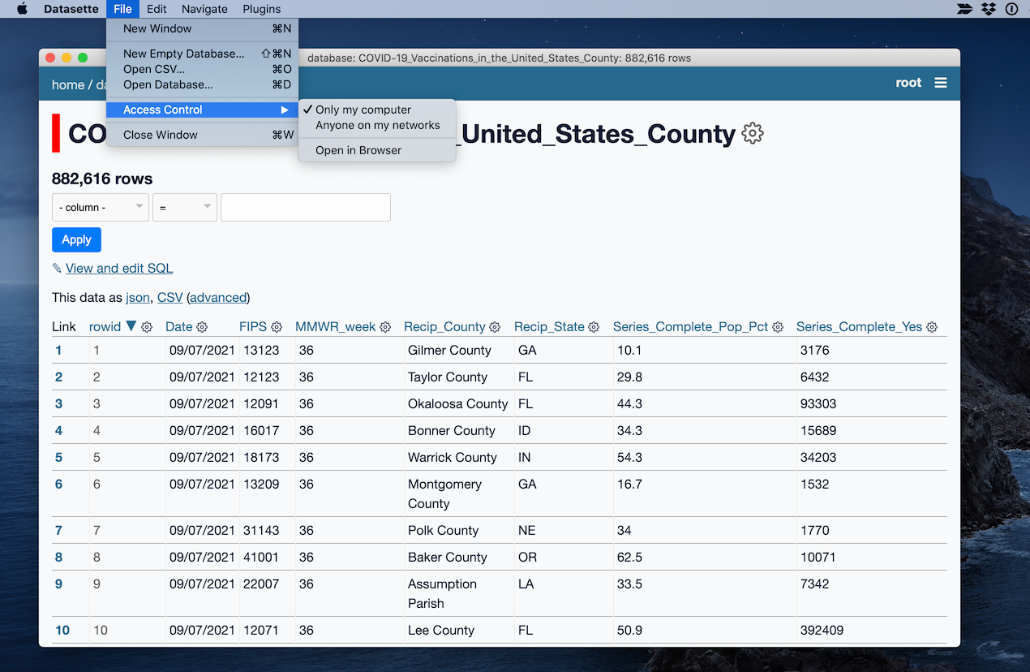
Task: Open the Plugins menu in menu bar
Action: coord(261,9)
